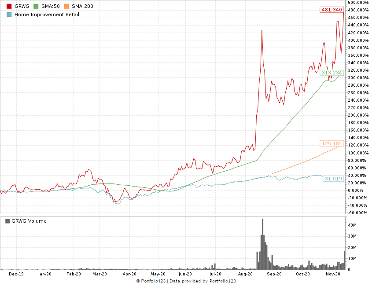The image size is (372, 286).
Task: Click the green 313.234 value label
Action: click(x=331, y=73)
